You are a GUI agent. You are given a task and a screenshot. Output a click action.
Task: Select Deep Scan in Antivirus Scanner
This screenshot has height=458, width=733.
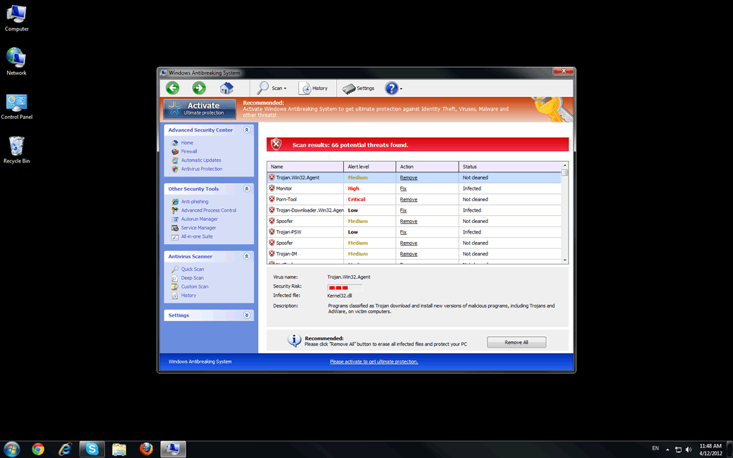point(192,278)
